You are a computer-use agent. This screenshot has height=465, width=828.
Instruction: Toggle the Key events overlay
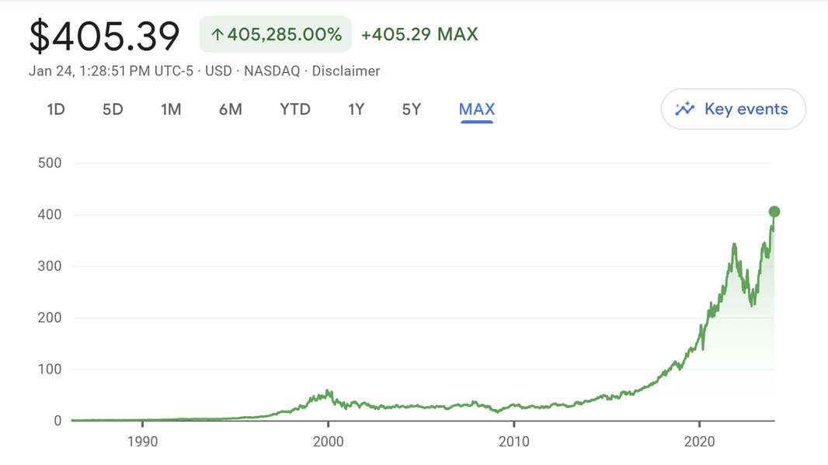coord(732,109)
